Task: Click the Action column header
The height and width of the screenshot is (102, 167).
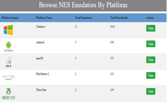Action: (x=150, y=18)
